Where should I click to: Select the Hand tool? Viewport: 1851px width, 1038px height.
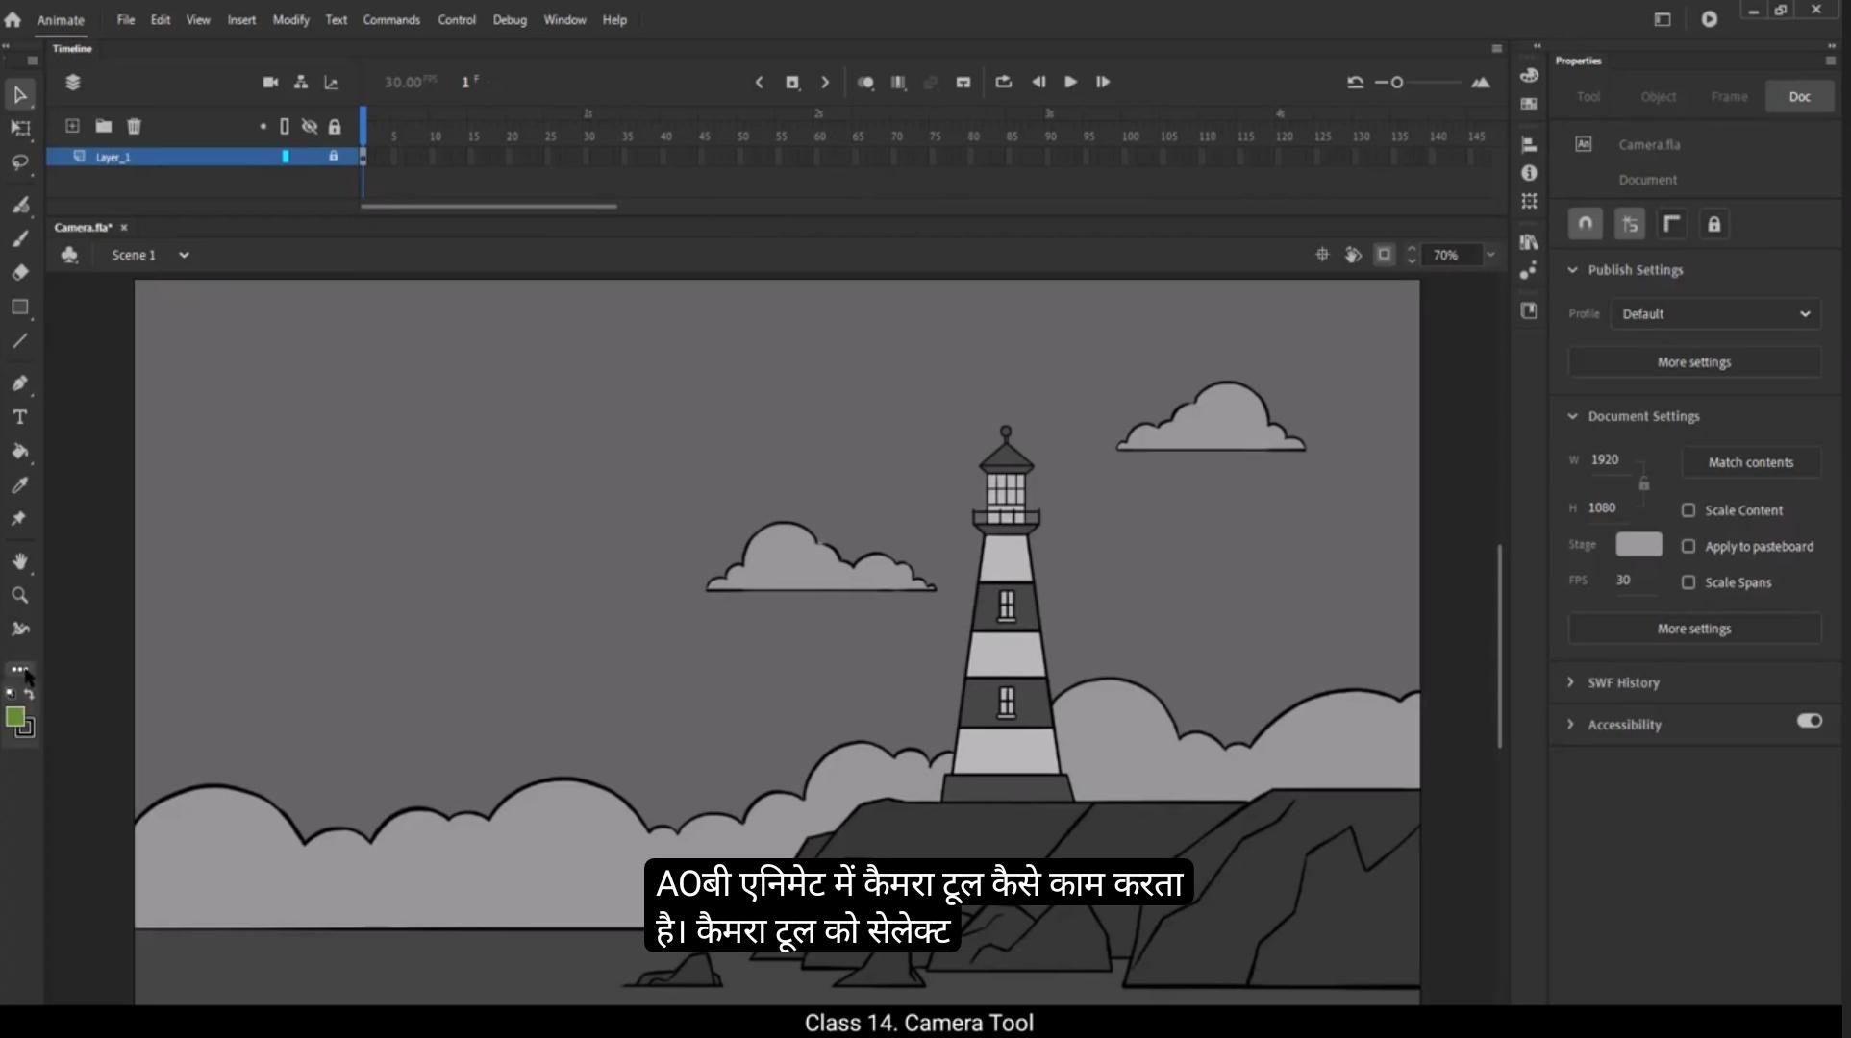(x=20, y=561)
